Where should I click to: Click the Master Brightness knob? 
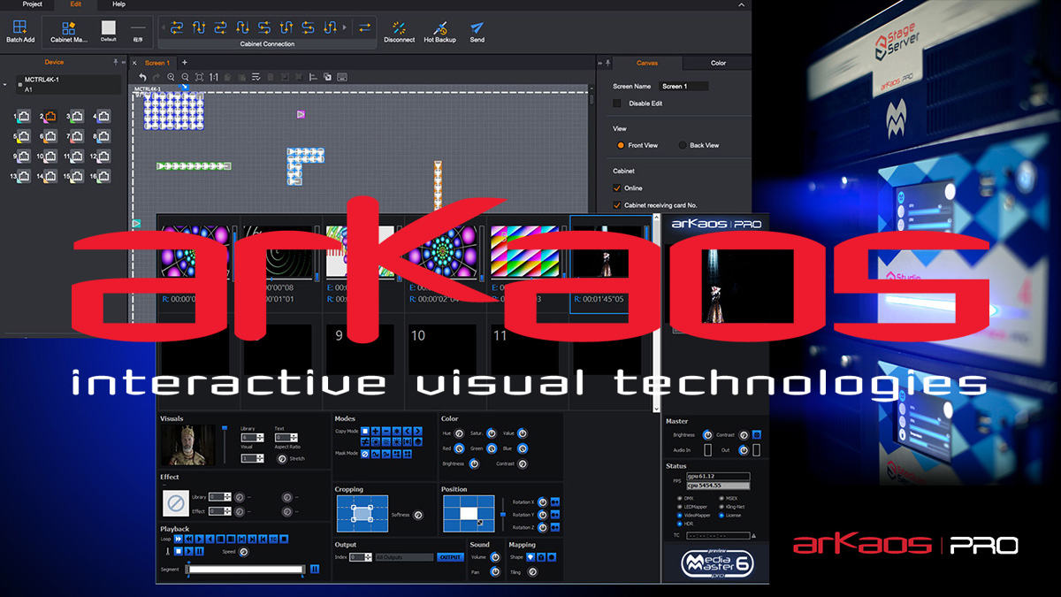pos(707,435)
